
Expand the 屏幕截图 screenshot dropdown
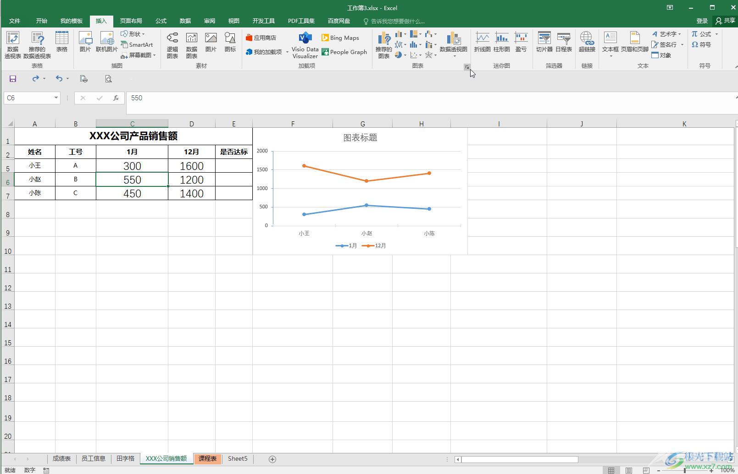tap(139, 55)
